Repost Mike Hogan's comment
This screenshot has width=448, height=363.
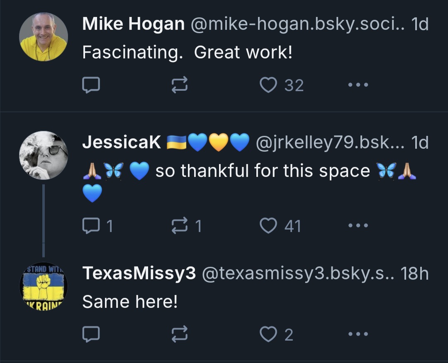pos(180,85)
